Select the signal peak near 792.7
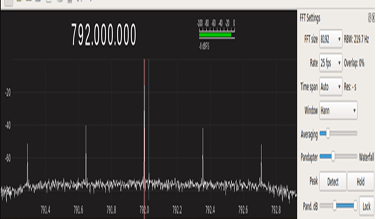The image size is (376, 219). pos(261,163)
